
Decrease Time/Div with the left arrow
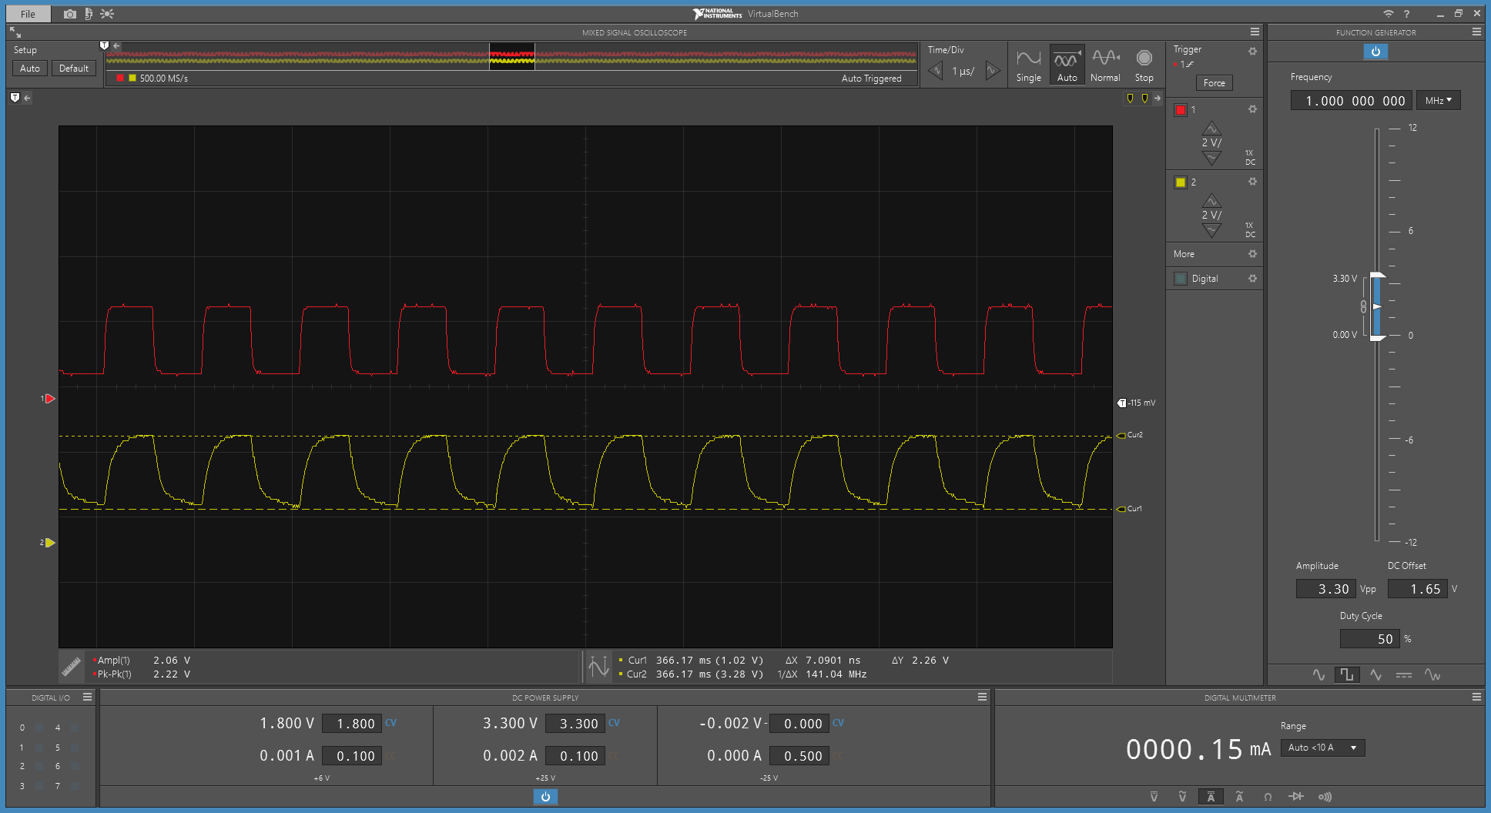click(x=936, y=71)
